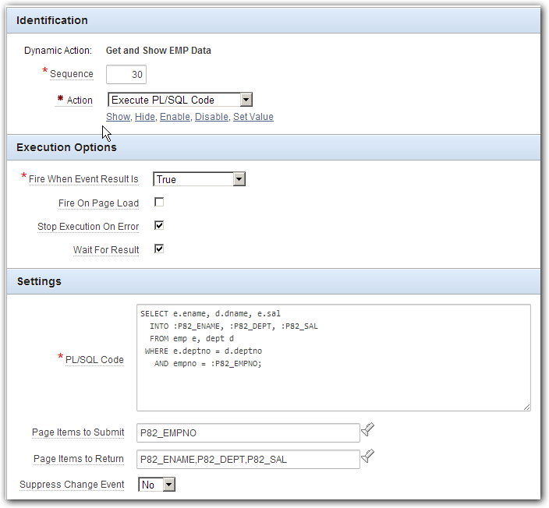Image resolution: width=549 pixels, height=508 pixels.
Task: Expand Fire When Event Result Is dropdown
Action: [x=199, y=179]
